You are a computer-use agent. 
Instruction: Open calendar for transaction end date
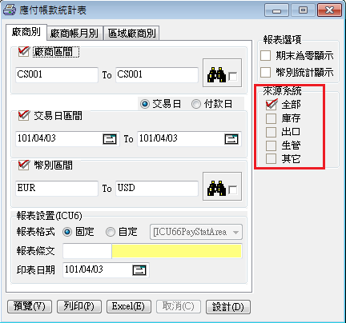[231, 139]
